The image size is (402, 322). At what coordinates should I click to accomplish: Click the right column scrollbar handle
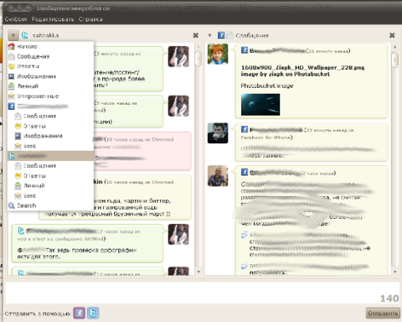coord(394,60)
